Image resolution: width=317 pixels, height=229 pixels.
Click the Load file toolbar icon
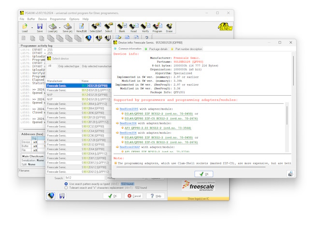[25, 28]
